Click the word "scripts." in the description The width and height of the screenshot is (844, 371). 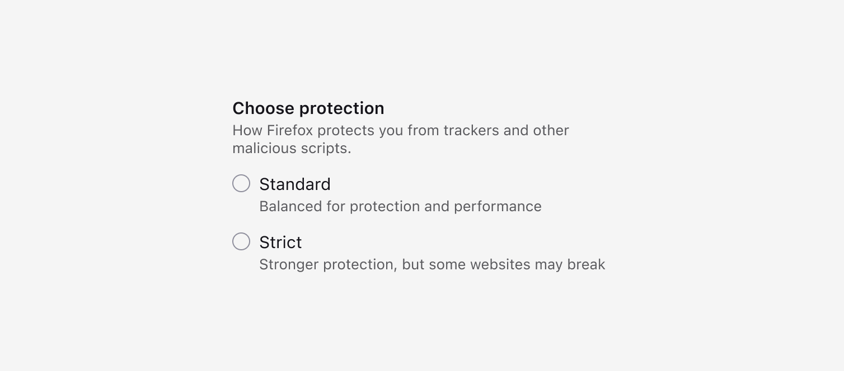pos(328,148)
